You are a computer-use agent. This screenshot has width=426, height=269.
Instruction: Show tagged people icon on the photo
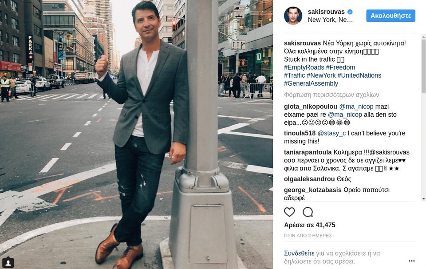[x=8, y=263]
